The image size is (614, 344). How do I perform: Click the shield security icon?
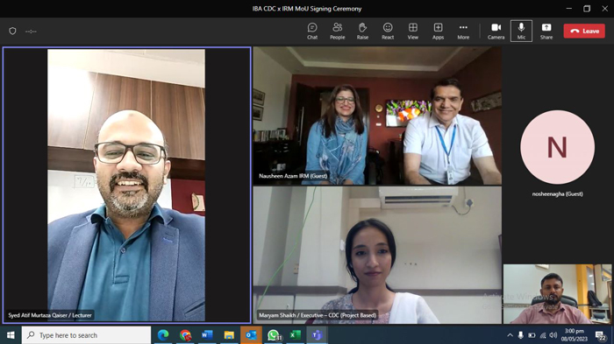(12, 31)
